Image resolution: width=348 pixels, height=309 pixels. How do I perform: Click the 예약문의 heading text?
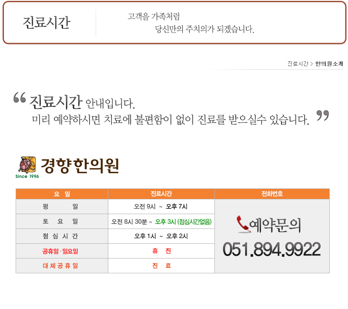point(275,225)
